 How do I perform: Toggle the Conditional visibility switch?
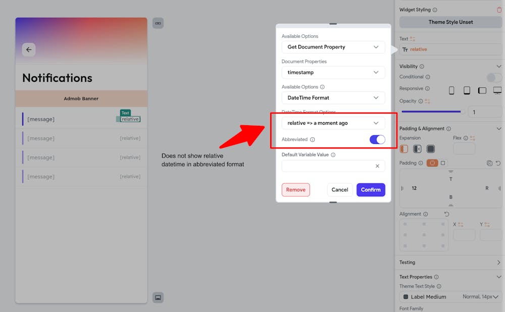[494, 77]
